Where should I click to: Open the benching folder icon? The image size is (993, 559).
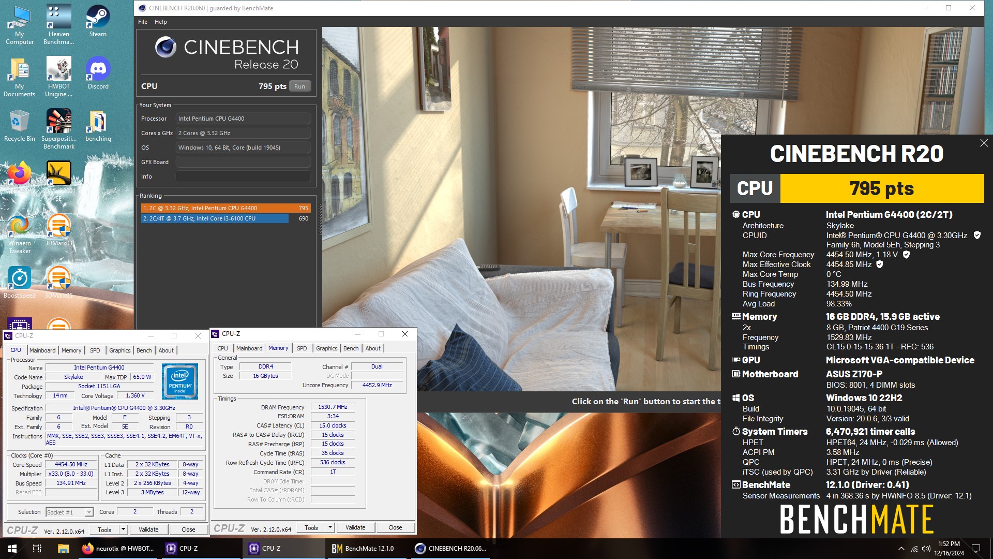pyautogui.click(x=98, y=126)
